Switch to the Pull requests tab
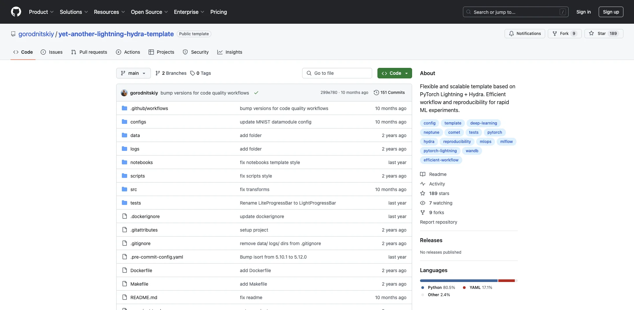The width and height of the screenshot is (634, 310). click(89, 52)
